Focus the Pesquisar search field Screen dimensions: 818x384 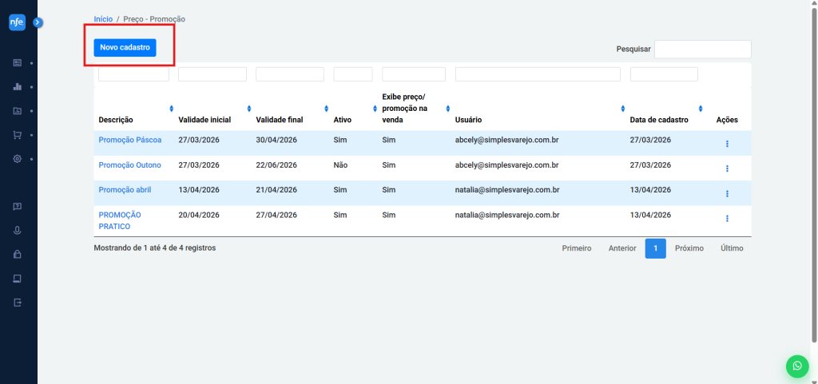(x=702, y=49)
